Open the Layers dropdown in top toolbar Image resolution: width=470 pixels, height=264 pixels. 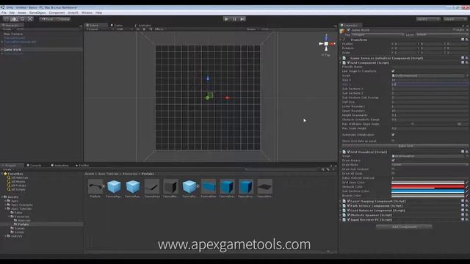(427, 19)
